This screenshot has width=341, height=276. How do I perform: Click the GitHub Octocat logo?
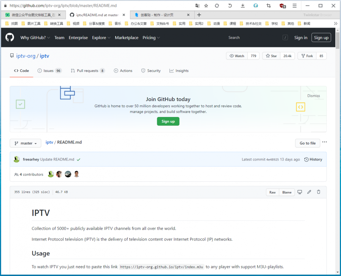click(9, 37)
